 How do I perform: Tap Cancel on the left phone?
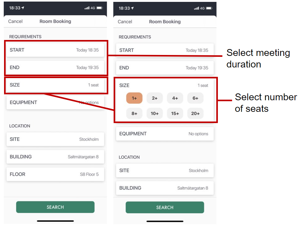(15, 22)
